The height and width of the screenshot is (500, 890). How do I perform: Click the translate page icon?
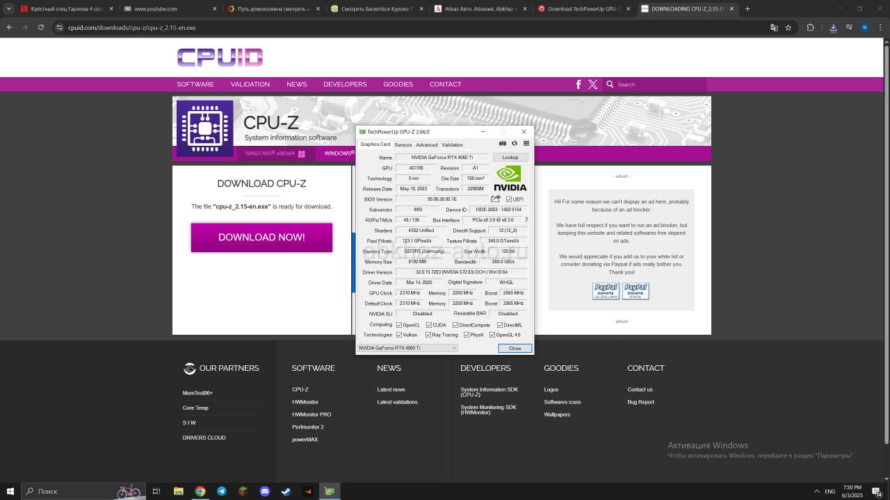774,28
